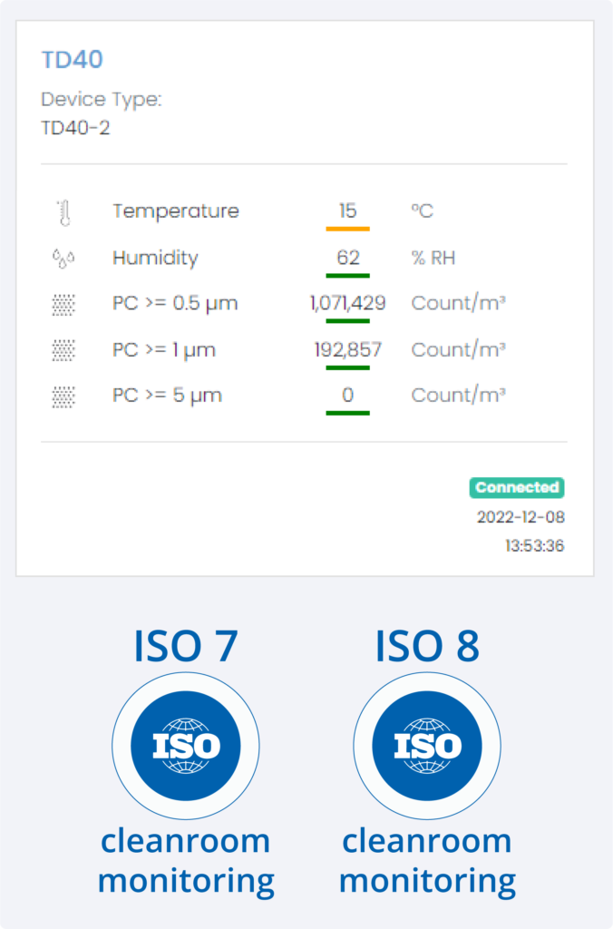The height and width of the screenshot is (929, 613).
Task: Click cleanroom monitoring text under ISO 7
Action: (186, 861)
